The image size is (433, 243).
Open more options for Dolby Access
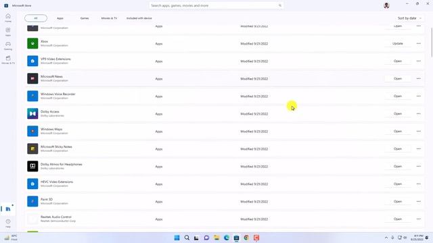(x=419, y=113)
